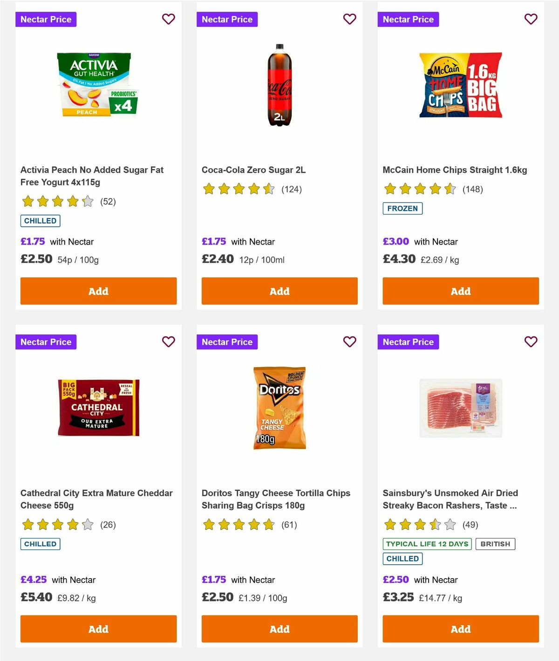The image size is (559, 661).
Task: Toggle the heart on Doritos crisps
Action: pos(349,341)
